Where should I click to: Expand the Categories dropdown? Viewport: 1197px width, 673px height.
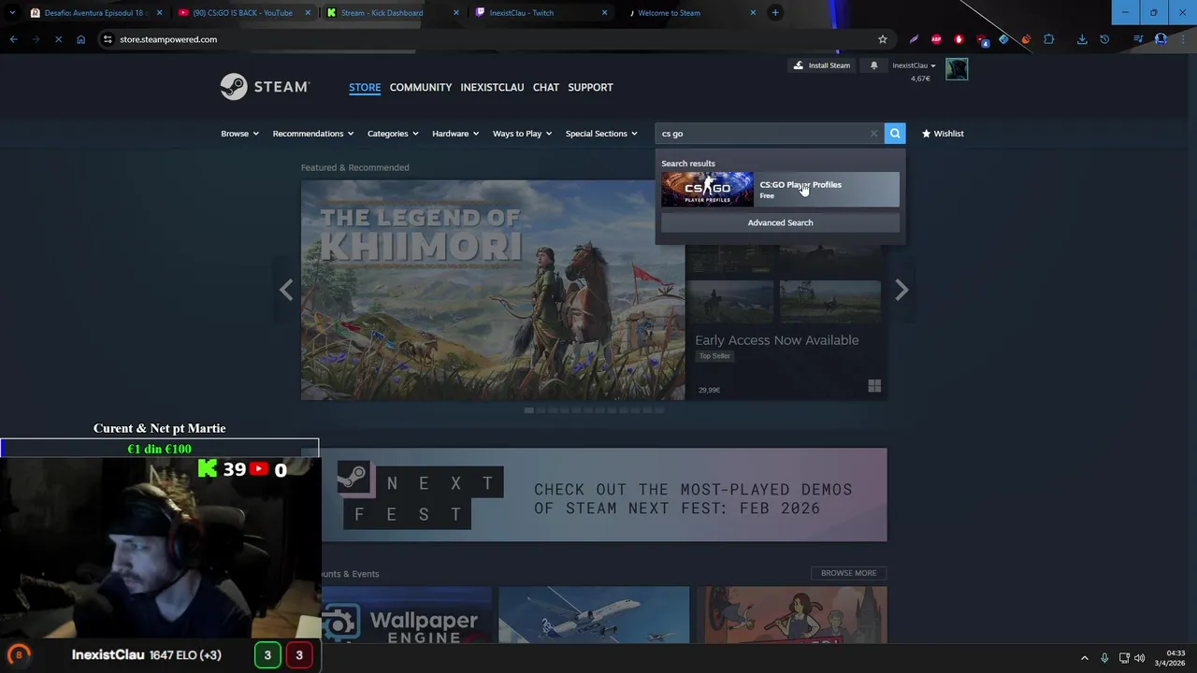393,134
